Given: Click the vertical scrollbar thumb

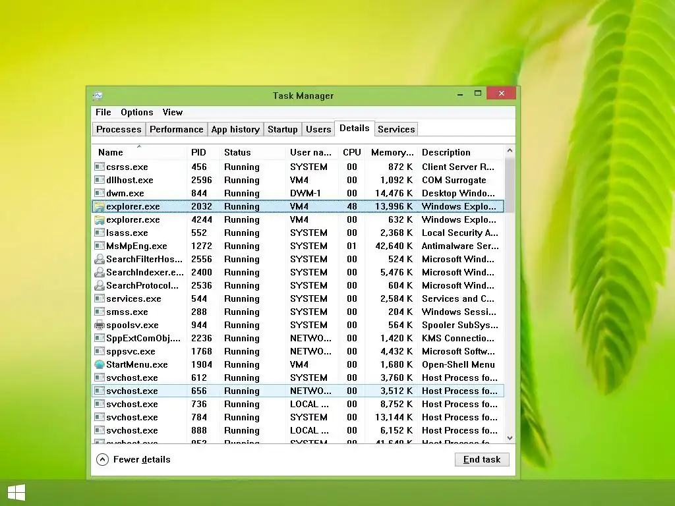Looking at the screenshot, I should (x=510, y=185).
